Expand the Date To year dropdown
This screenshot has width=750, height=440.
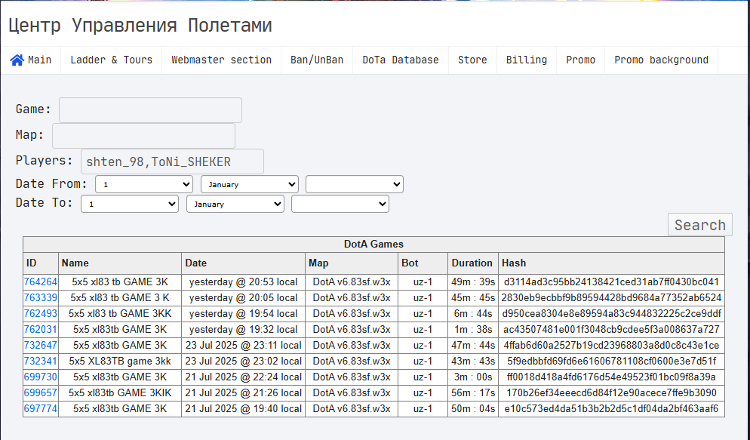[x=340, y=204]
